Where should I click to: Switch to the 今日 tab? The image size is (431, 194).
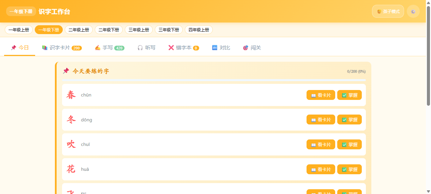point(20,48)
